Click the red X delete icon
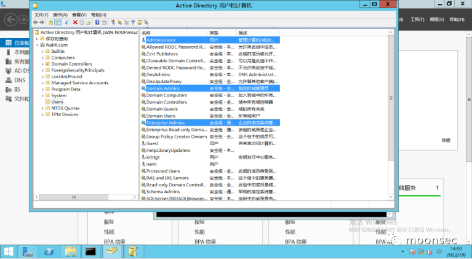Screen dimensions: 472x259 pos(75,22)
